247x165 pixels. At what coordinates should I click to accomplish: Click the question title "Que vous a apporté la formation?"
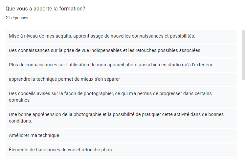pos(45,8)
